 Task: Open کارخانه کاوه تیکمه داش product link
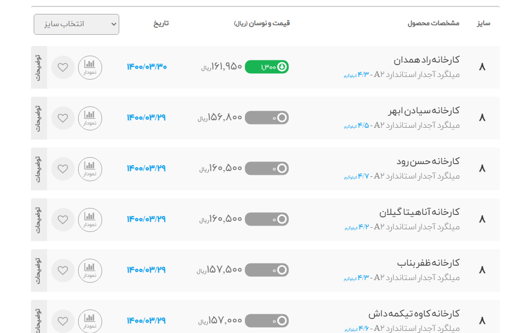(414, 314)
